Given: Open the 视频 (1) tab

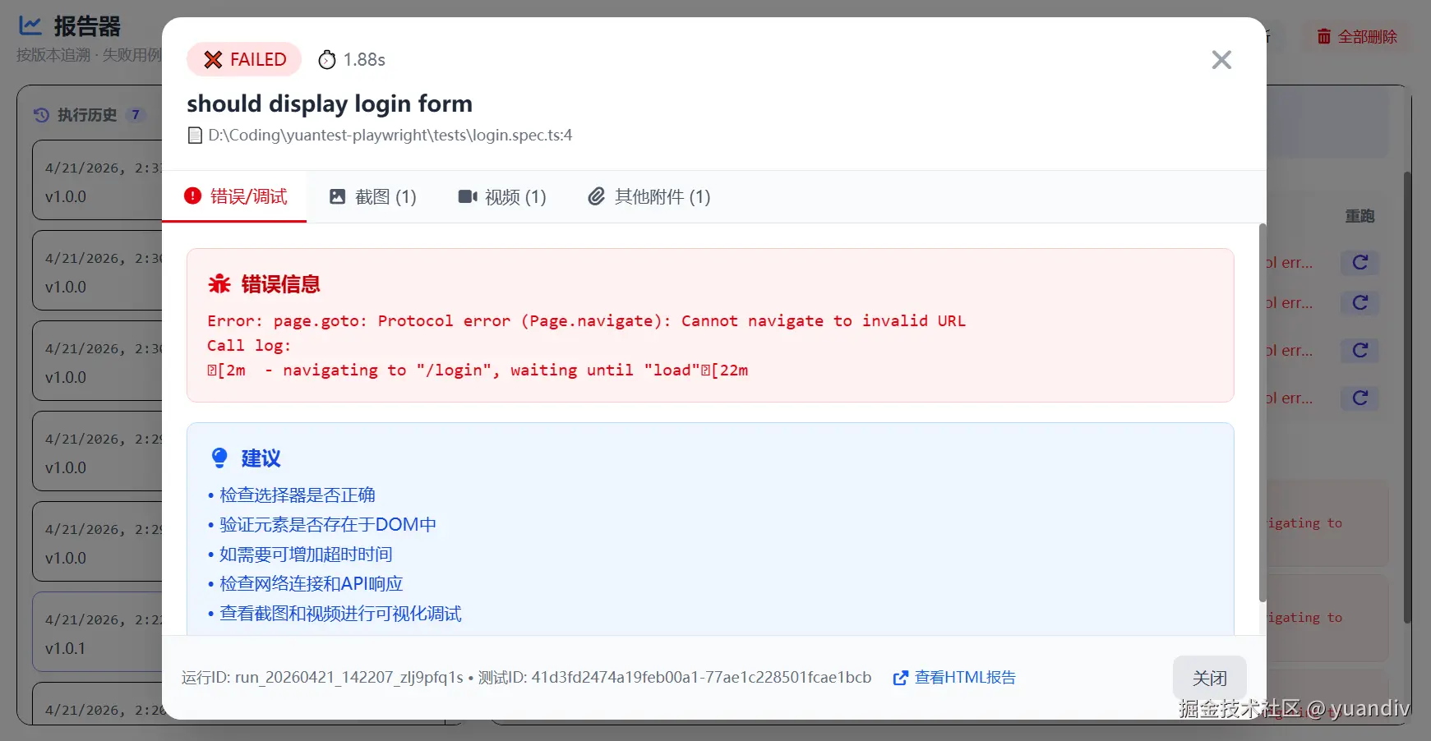Looking at the screenshot, I should [501, 197].
